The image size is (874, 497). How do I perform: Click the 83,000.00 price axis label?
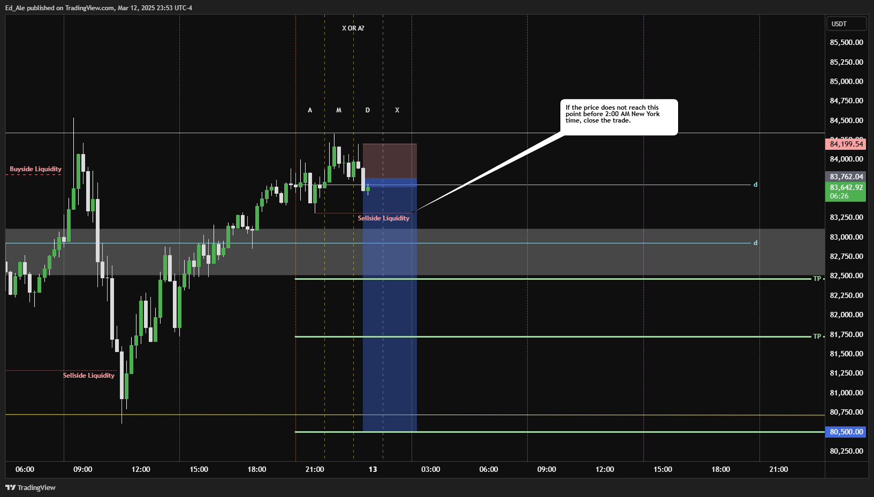[x=846, y=237]
